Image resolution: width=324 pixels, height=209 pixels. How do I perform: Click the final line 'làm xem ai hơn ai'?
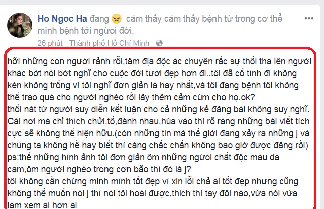coord(42,205)
